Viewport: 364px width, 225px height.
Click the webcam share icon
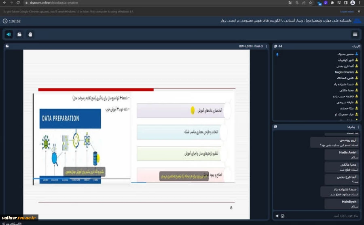19,34
